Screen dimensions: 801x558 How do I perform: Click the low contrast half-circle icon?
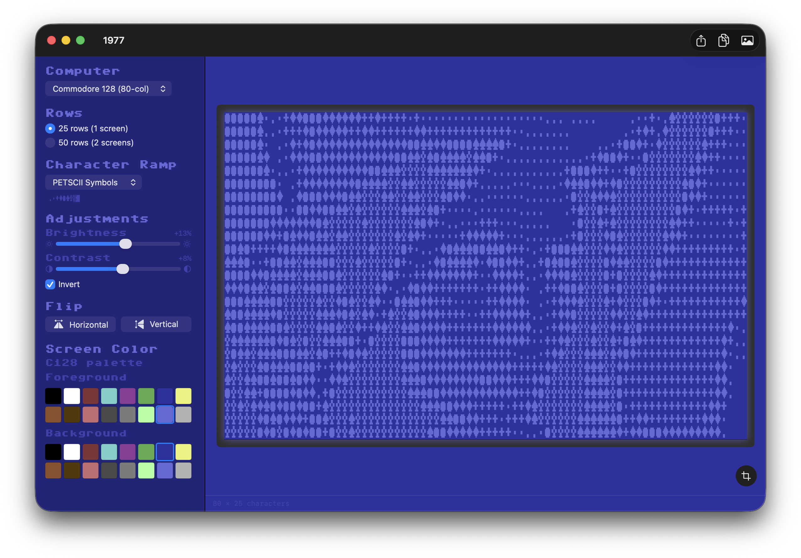(x=49, y=269)
